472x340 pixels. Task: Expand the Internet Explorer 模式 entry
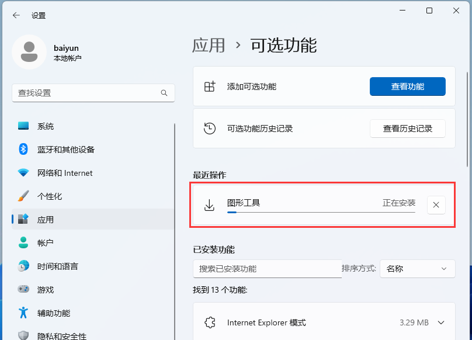coord(440,322)
